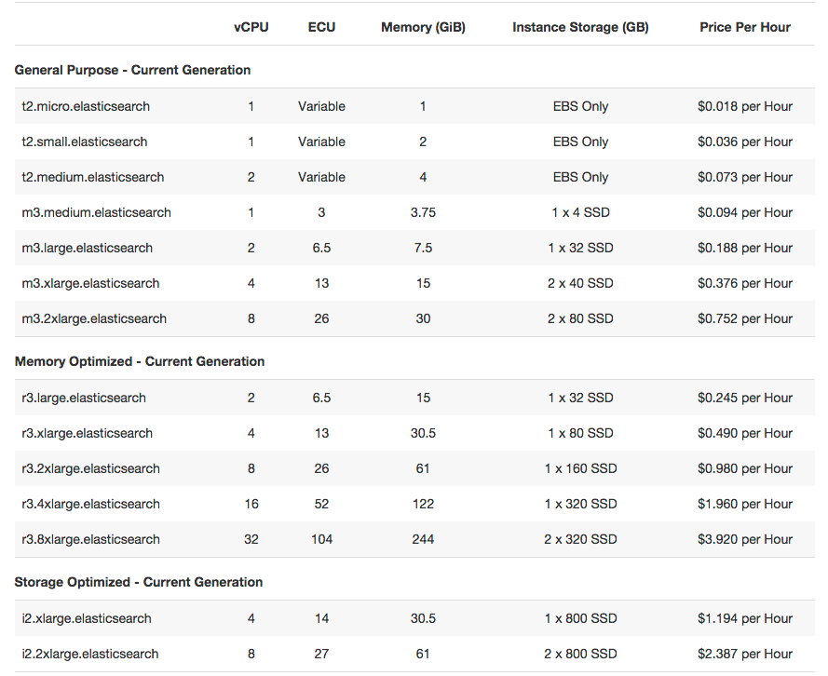Click the $0.036 per Hour price
Image resolution: width=828 pixels, height=676 pixels.
click(x=744, y=142)
